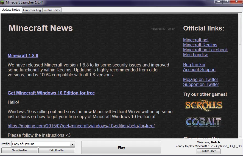Click 'Please follow the instructions <3' text

point(39,135)
